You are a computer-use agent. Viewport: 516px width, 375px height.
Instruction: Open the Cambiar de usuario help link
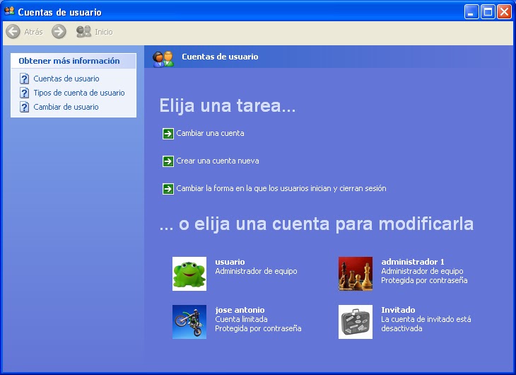point(66,107)
